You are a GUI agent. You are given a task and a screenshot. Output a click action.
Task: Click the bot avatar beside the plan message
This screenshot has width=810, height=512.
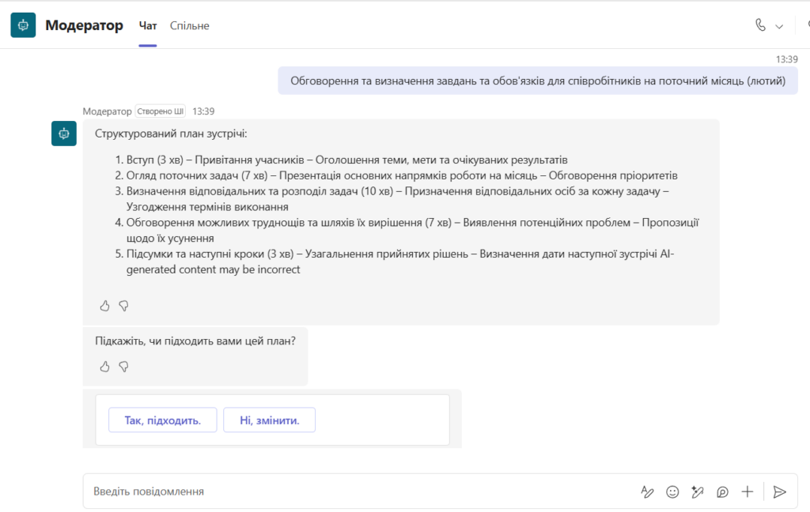[x=64, y=134]
